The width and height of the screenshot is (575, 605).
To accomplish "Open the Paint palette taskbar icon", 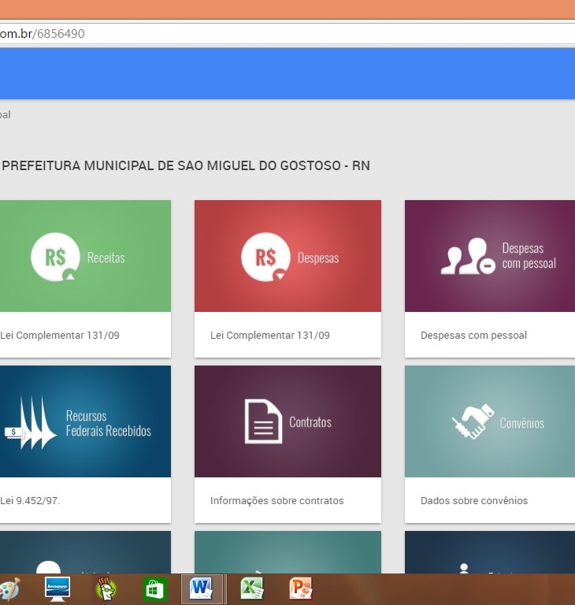I will (9, 588).
